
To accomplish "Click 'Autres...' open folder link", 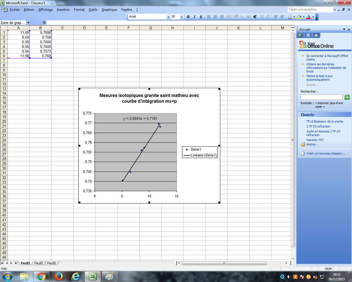I will tap(312, 144).
